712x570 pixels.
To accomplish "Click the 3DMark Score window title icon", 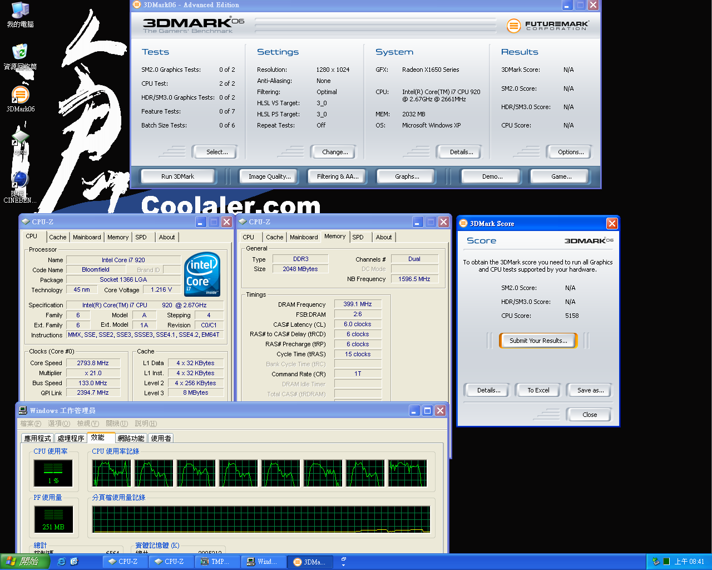I will (463, 223).
